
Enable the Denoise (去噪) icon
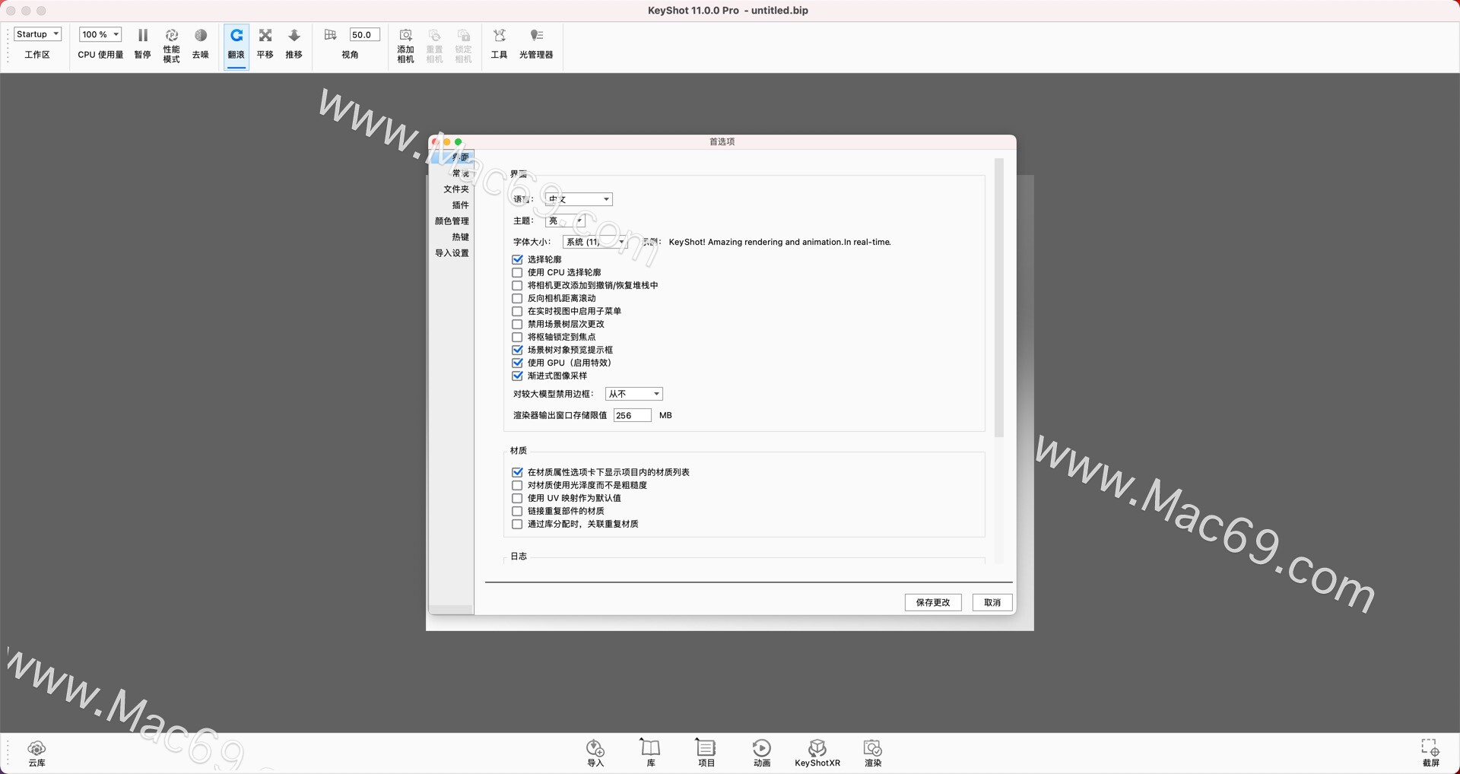coord(201,36)
